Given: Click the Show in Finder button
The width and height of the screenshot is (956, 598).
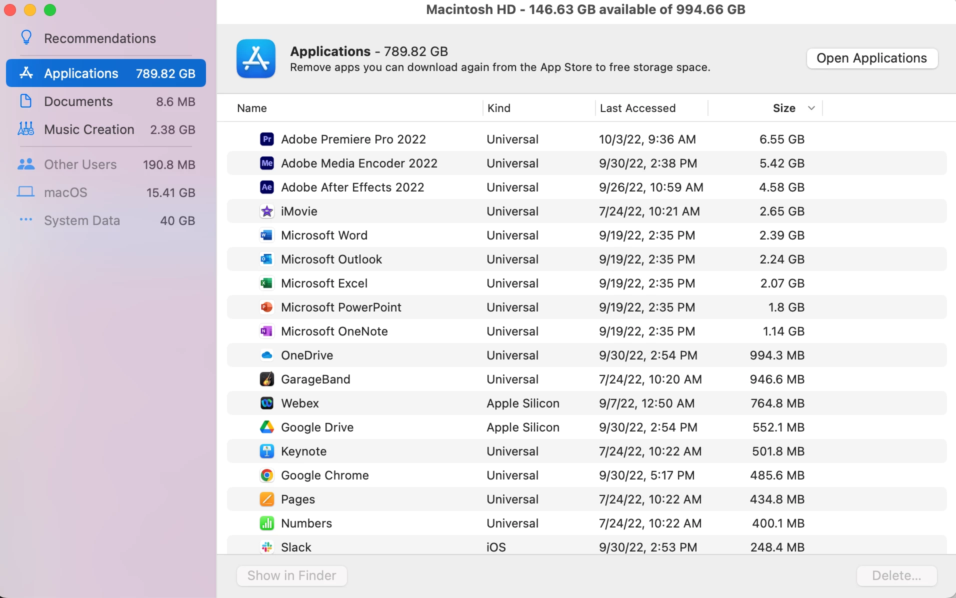Looking at the screenshot, I should 292,575.
